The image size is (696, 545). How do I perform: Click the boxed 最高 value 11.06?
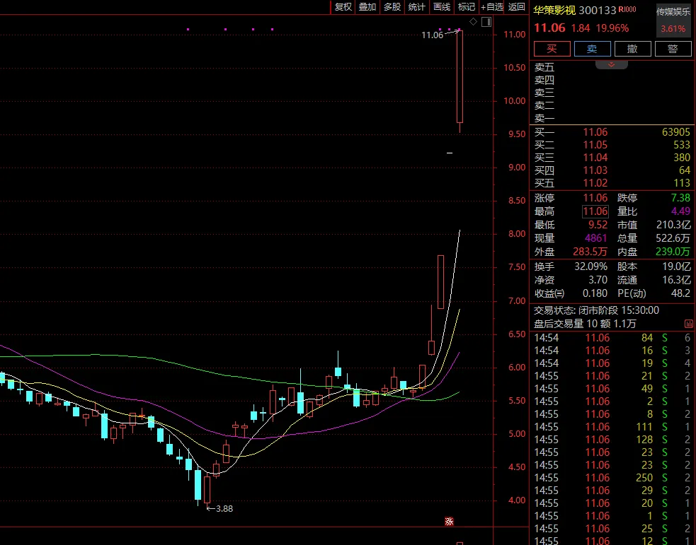tap(595, 211)
